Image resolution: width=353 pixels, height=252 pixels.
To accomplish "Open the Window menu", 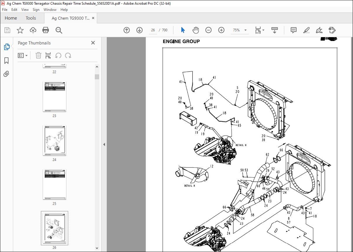I will coord(50,10).
